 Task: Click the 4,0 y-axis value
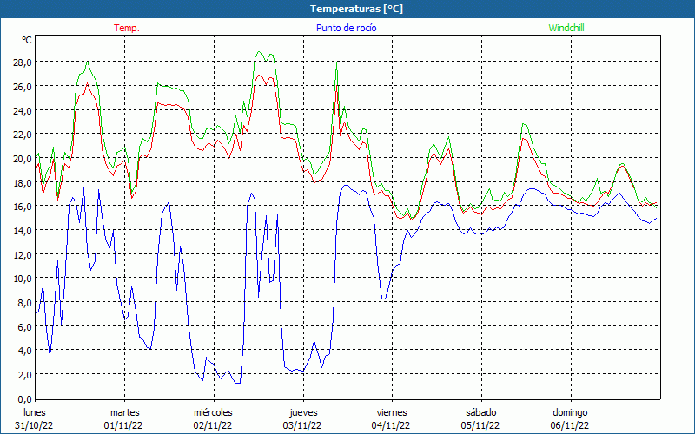tap(24, 351)
